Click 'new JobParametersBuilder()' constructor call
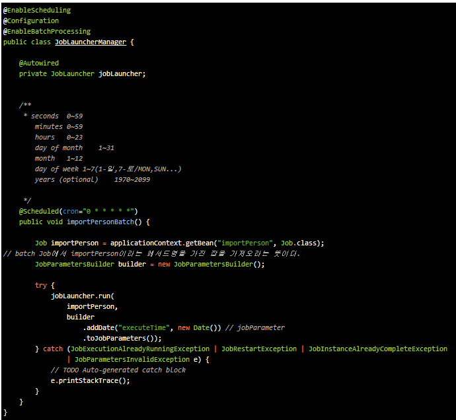Viewport: 456px width, 420px height. (x=211, y=265)
